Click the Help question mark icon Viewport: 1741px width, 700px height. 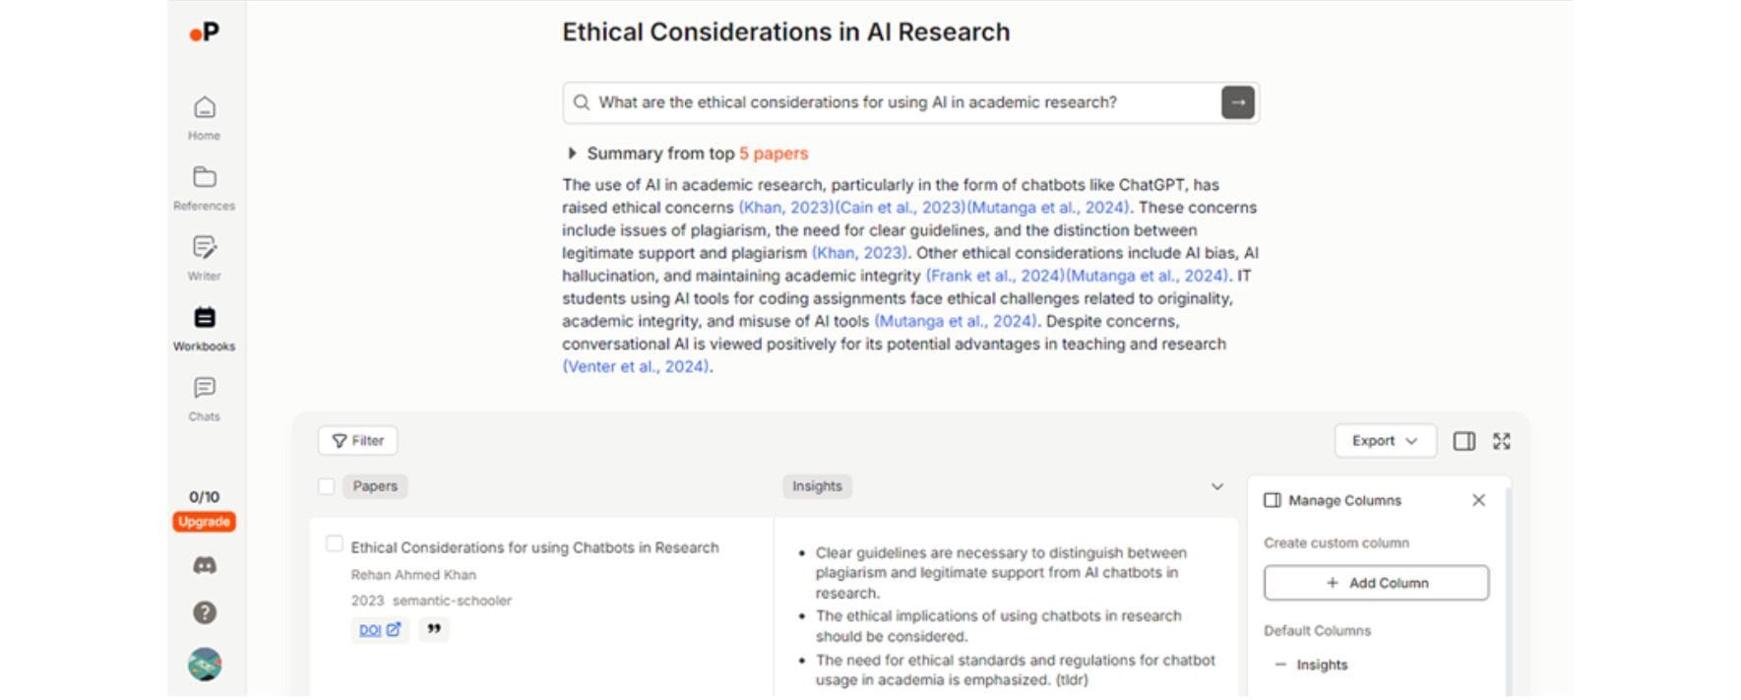203,612
